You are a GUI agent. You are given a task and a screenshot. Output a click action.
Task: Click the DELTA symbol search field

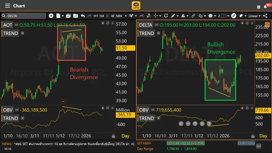pyautogui.click(x=25, y=16)
